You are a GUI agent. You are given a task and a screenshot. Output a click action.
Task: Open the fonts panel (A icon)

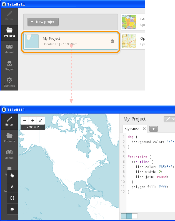point(12,187)
